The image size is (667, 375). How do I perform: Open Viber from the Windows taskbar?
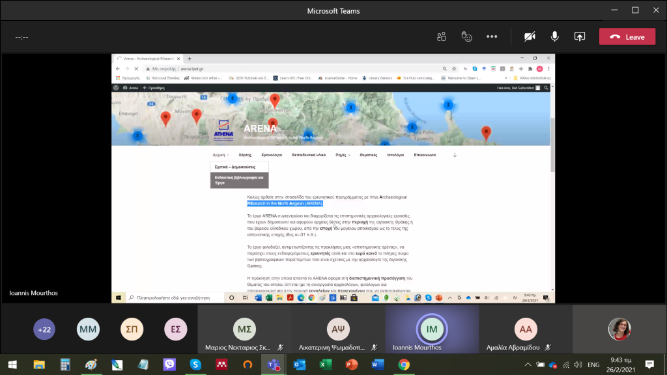click(x=169, y=365)
